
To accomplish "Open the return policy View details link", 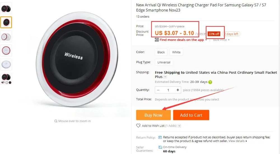I will tap(237, 141).
